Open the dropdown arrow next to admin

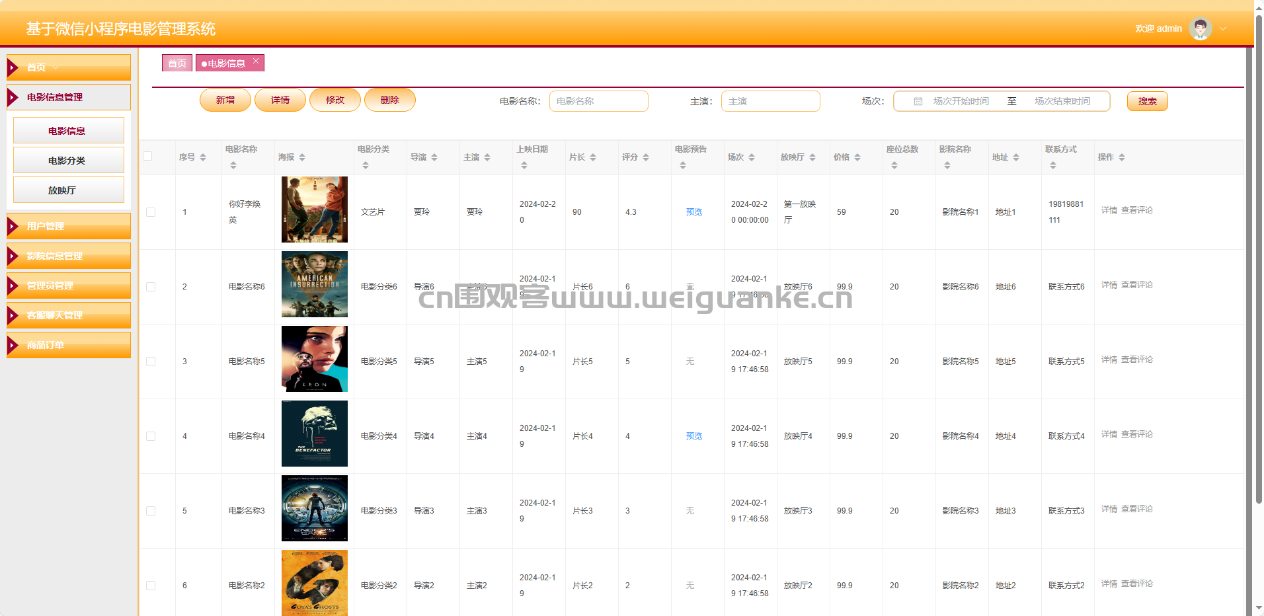coord(1223,29)
